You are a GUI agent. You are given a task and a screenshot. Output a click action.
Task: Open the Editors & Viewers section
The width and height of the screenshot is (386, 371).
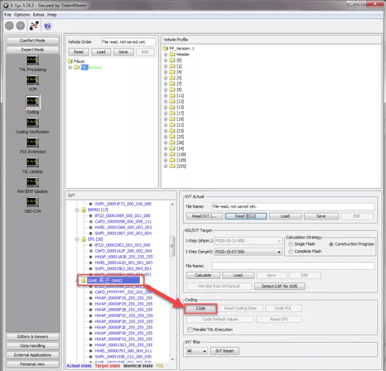(x=33, y=337)
